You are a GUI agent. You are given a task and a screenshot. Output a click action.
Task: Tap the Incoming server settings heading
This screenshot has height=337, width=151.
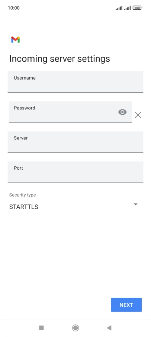pyautogui.click(x=60, y=58)
